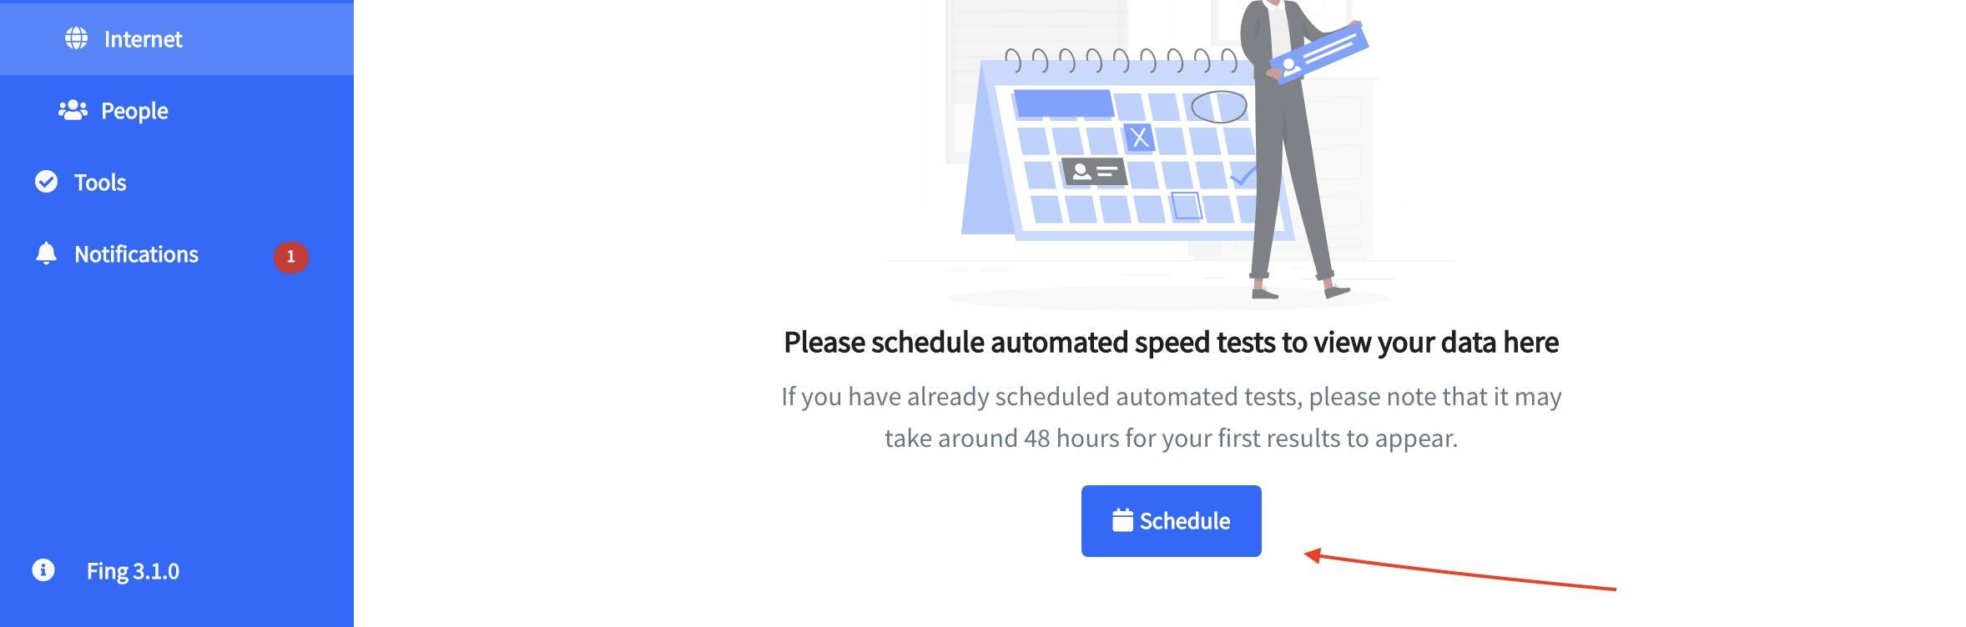
Task: Click the red notification count badge
Action: tap(291, 257)
